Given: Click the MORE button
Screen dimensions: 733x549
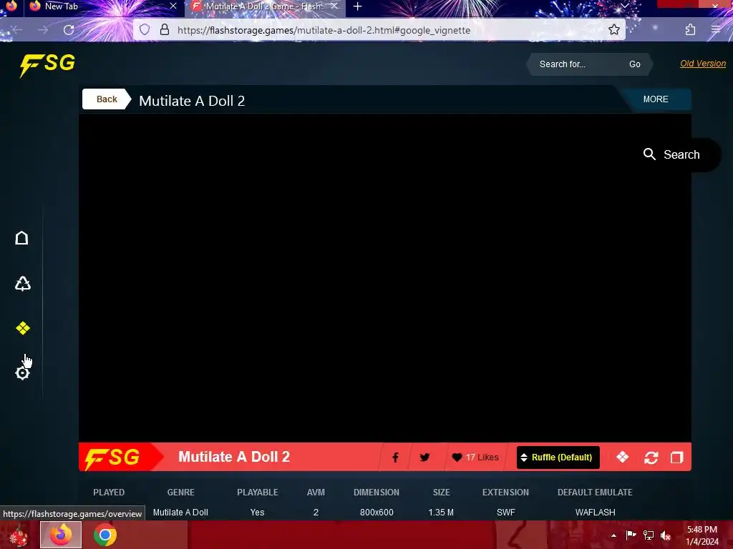Looking at the screenshot, I should [x=656, y=99].
